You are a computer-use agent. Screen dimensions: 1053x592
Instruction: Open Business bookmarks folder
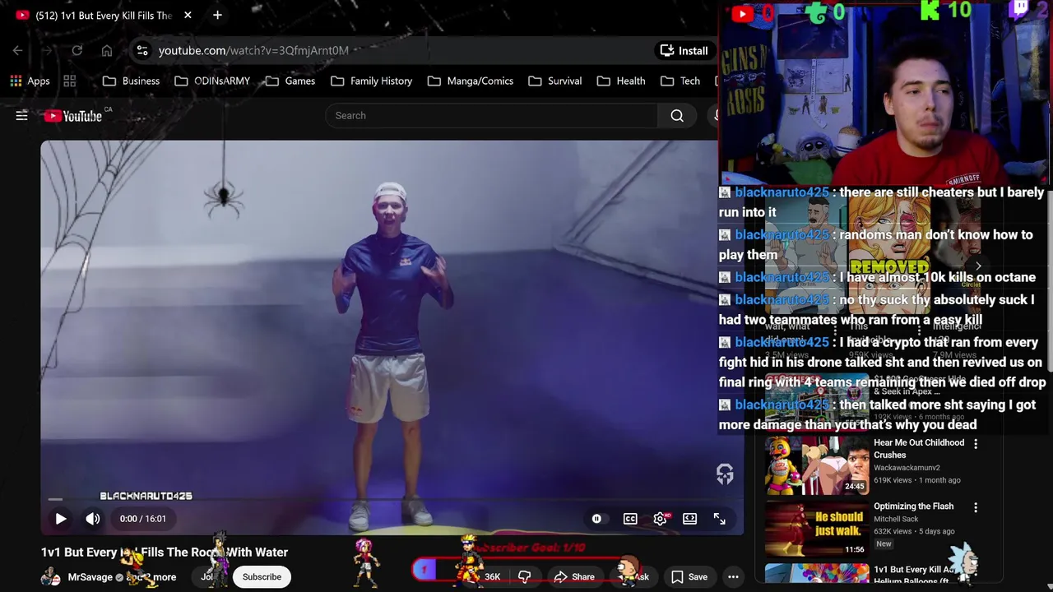132,81
